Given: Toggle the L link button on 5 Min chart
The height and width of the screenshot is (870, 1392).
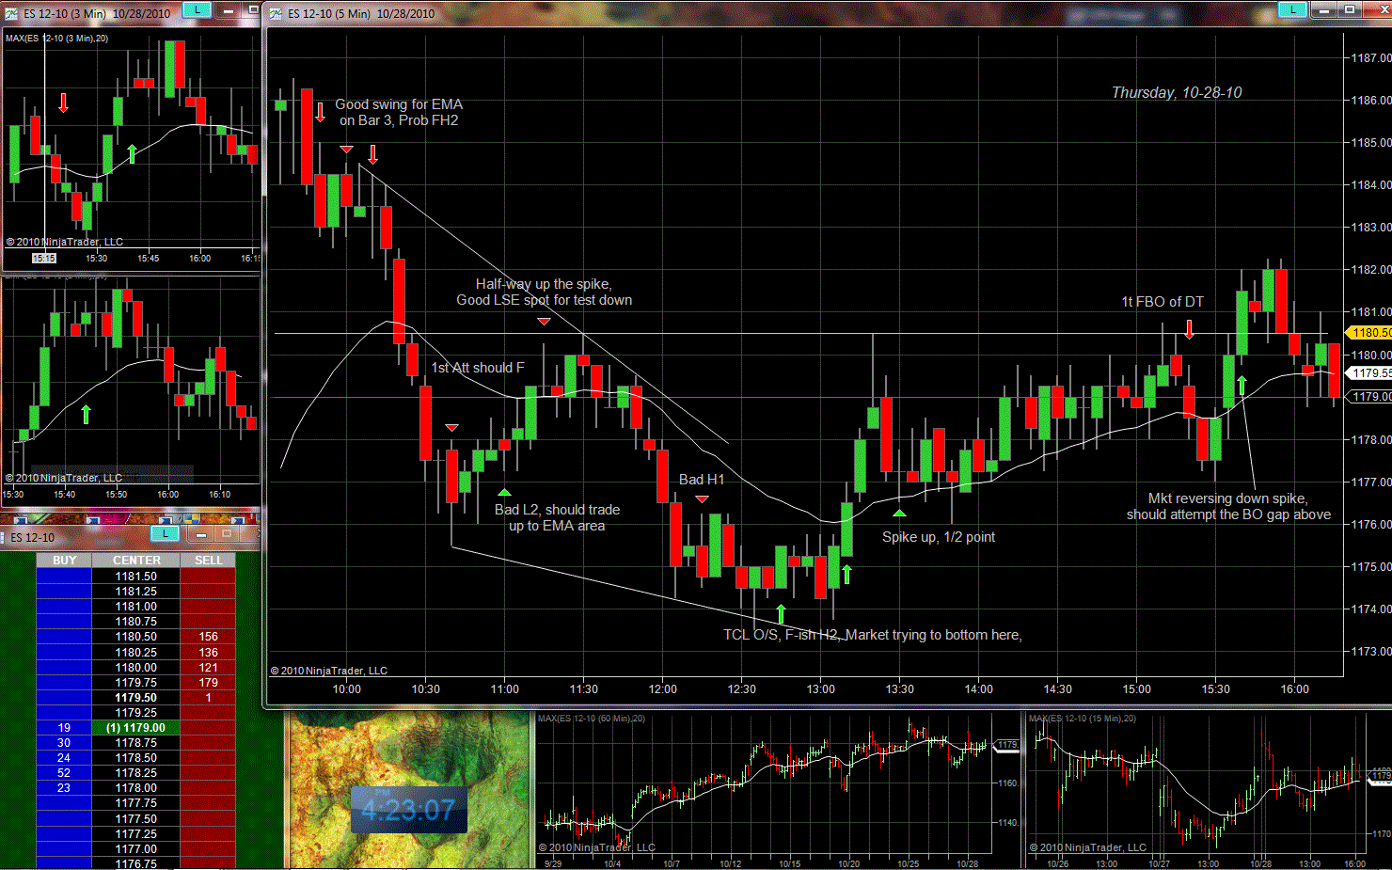Looking at the screenshot, I should point(1292,9).
